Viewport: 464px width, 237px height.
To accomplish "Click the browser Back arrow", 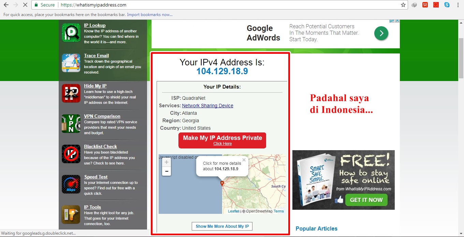I will (x=6, y=5).
